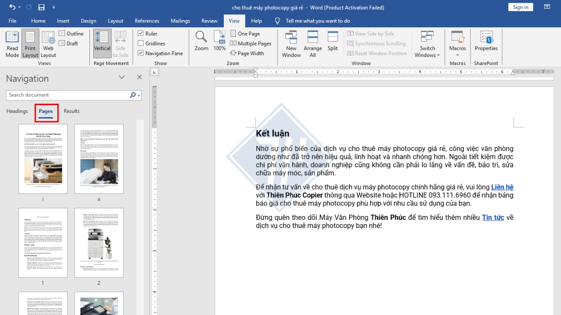
Task: Fit document to Page Width
Action: coord(248,53)
